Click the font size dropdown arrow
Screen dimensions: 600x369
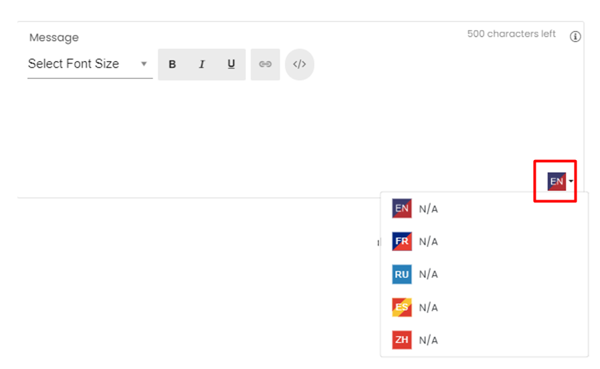[143, 64]
